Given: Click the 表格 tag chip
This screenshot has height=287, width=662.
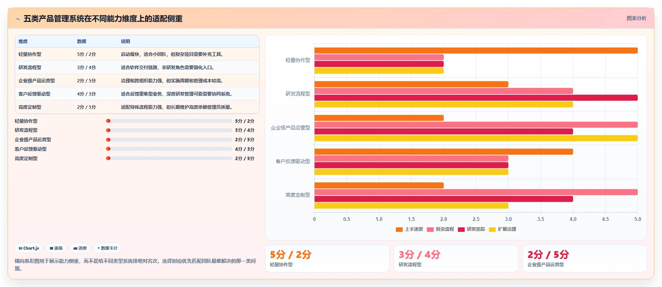Looking at the screenshot, I should [56, 248].
